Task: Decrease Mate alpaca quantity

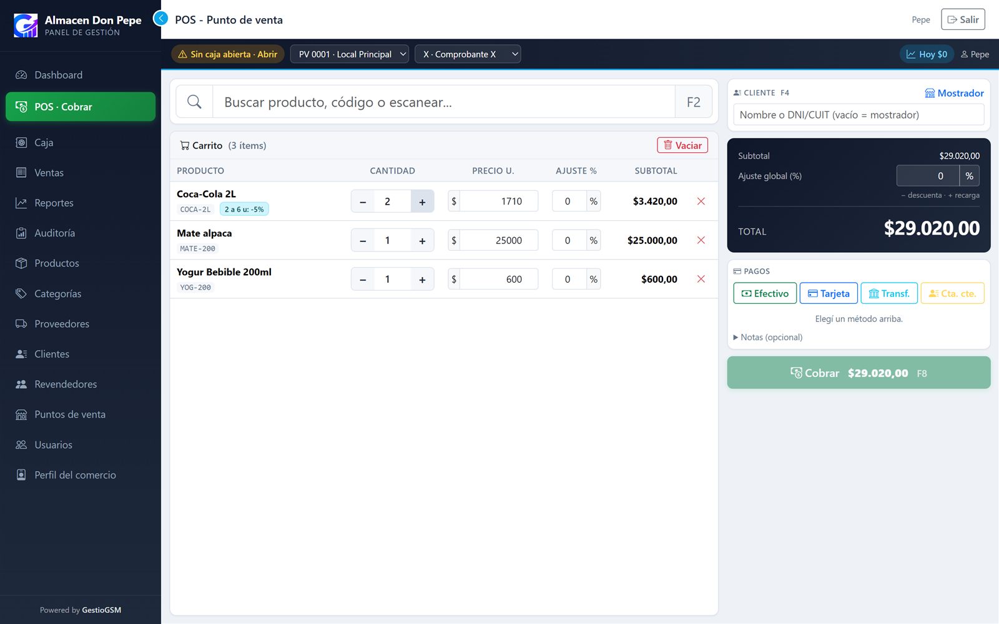Action: coord(363,240)
